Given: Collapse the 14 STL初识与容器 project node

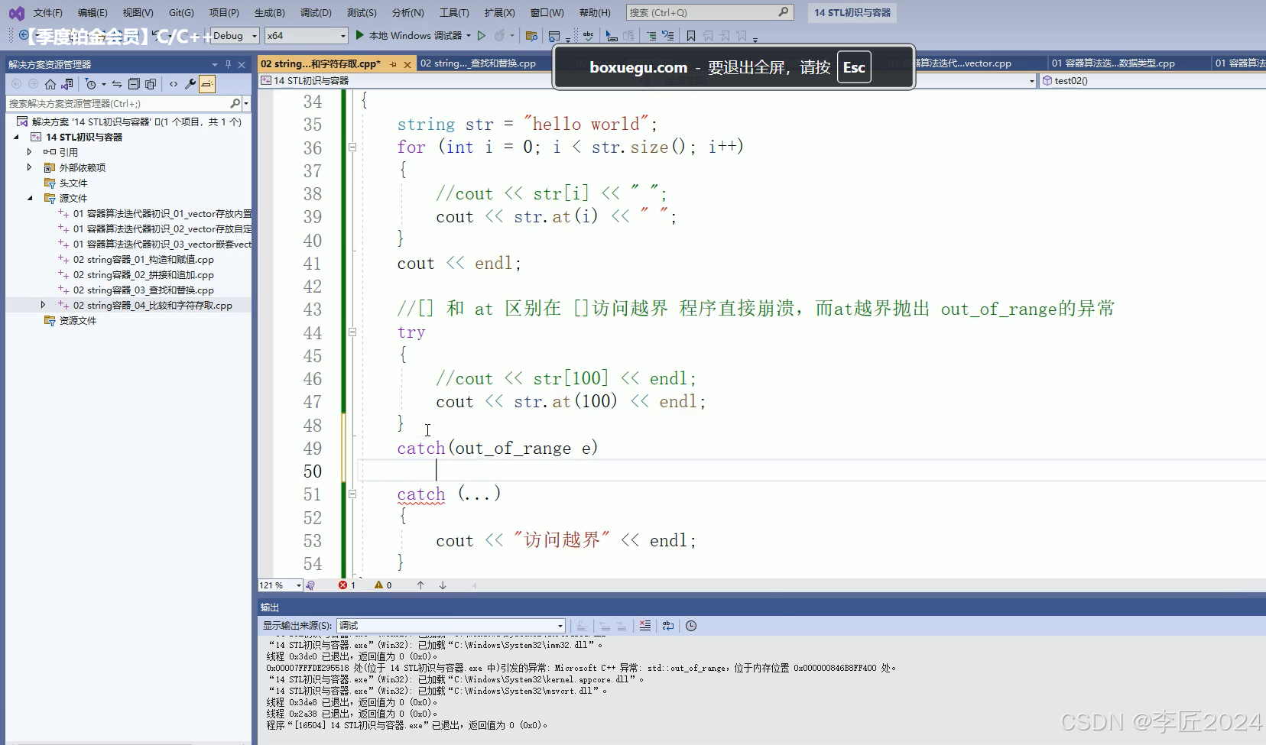Looking at the screenshot, I should [16, 137].
